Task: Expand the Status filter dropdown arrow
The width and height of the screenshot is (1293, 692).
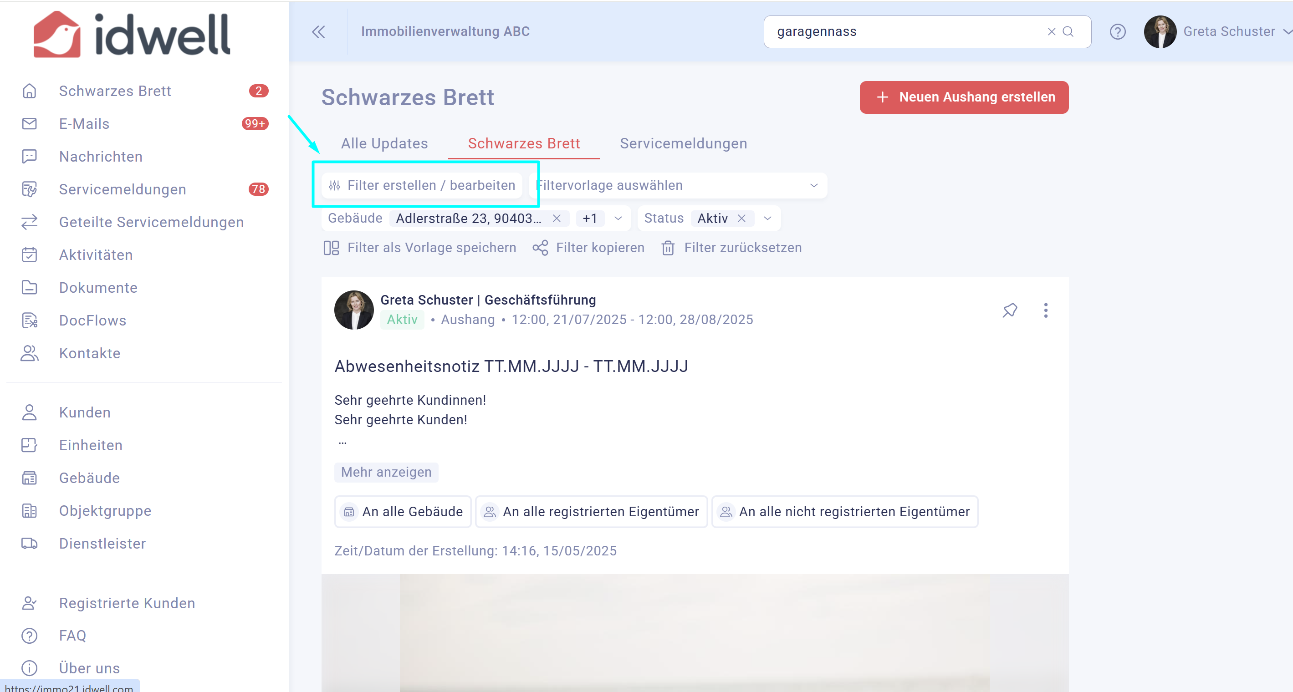Action: click(x=767, y=218)
